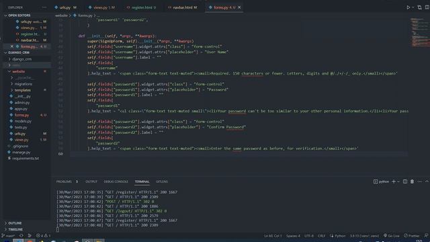Open the terminal panel more actions menu
Image resolution: width=430 pixels, height=242 pixels.
click(419, 182)
